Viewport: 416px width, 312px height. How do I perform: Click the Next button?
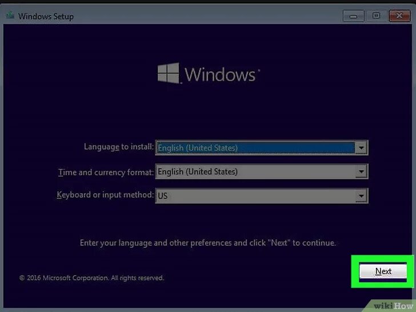[383, 271]
